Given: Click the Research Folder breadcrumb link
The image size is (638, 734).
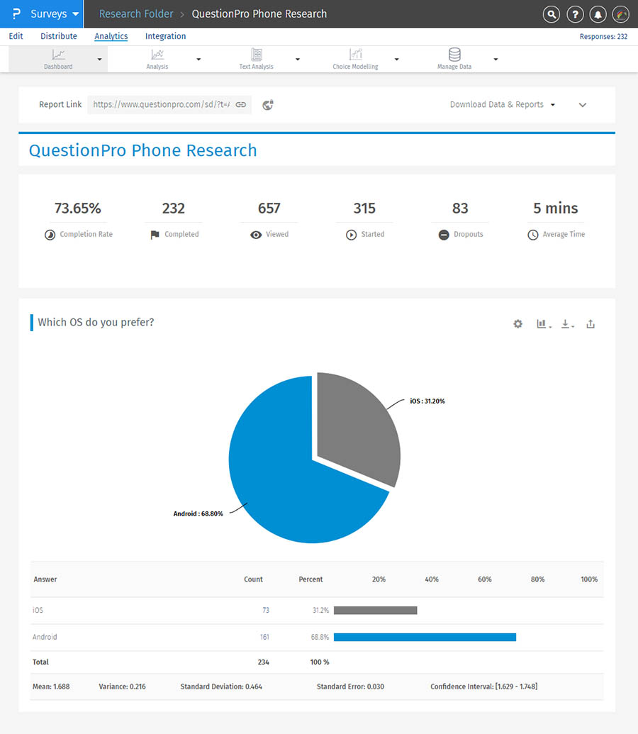Looking at the screenshot, I should (135, 13).
